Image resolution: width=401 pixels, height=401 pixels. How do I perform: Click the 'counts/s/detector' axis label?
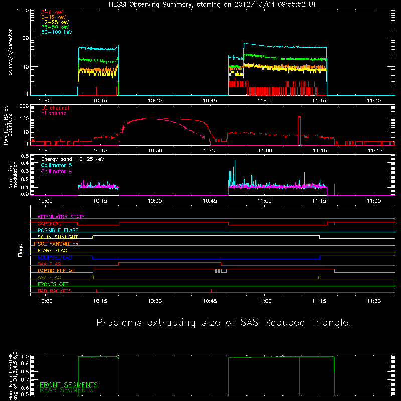(11, 52)
